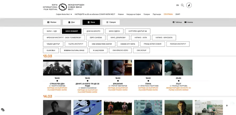Select the КИНО „ВЛАЙКОВА“ venue

pos(118,38)
